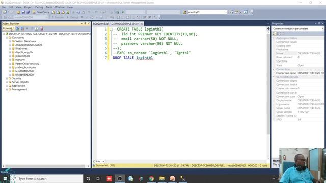Viewport: 326px width, 183px height.
Task: Collapse the DESKTOP-TCEHH2G server node
Action: 4,34
